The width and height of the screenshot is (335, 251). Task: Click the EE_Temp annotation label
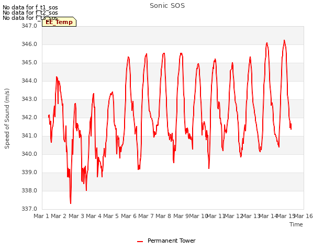[59, 22]
